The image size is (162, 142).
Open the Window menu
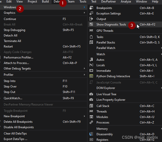point(141,1)
